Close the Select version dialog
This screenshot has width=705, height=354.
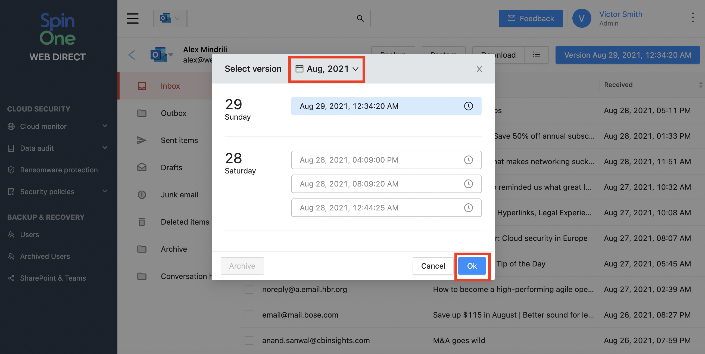[479, 69]
